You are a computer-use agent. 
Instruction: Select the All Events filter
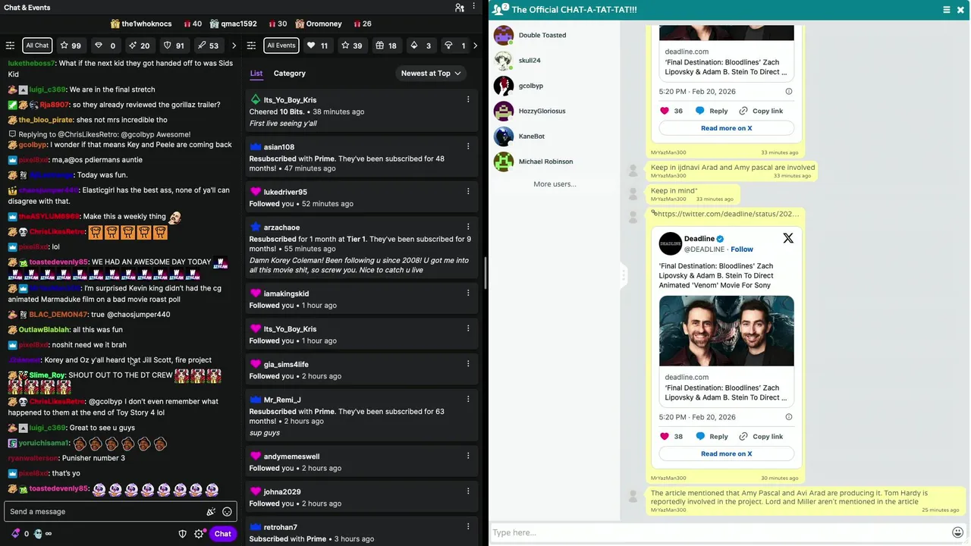pos(281,45)
